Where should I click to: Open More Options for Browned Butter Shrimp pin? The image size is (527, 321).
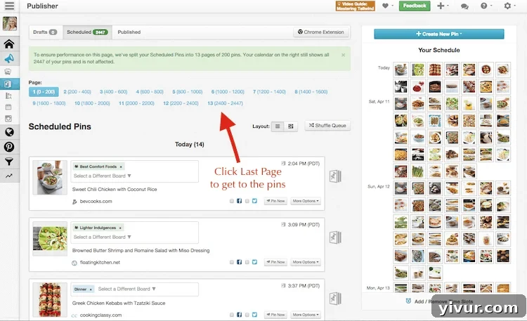305,262
